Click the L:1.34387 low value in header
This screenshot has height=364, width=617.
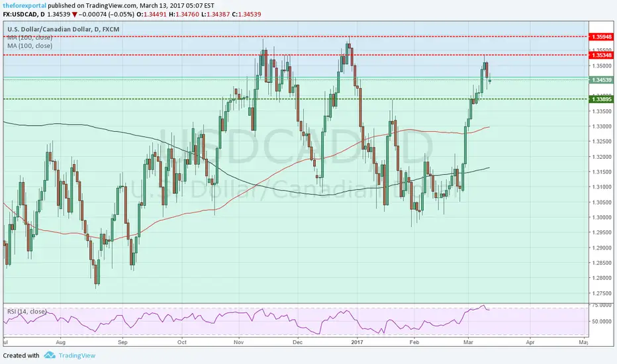[215, 14]
